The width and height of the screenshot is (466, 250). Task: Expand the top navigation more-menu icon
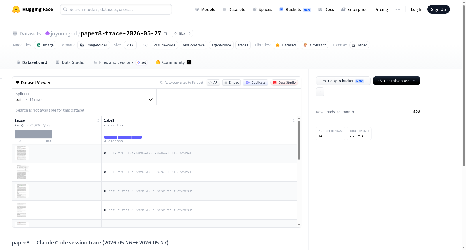[398, 9]
